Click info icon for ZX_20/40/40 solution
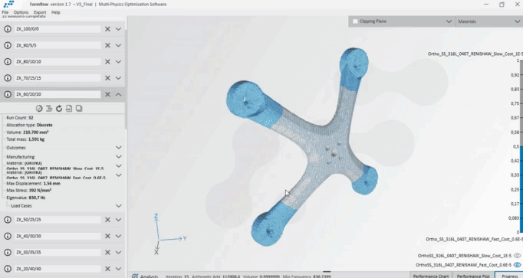Screen dimensions: 523x278 click(x=8, y=269)
